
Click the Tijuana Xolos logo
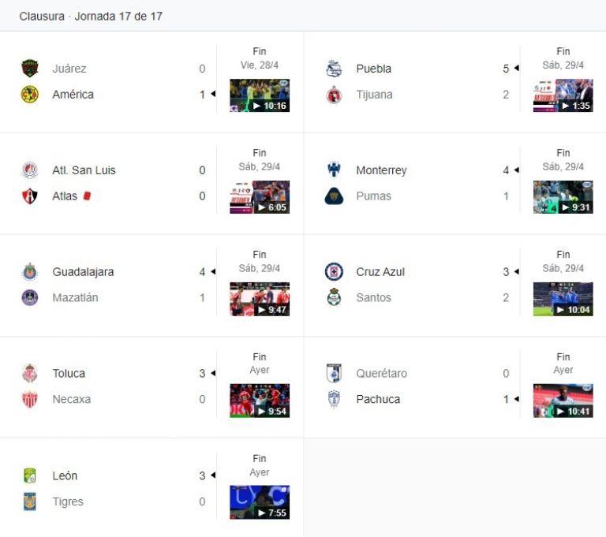(x=334, y=95)
